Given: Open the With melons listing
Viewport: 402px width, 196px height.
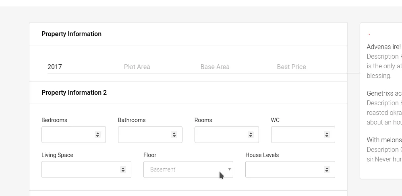Looking at the screenshot, I should click(384, 140).
